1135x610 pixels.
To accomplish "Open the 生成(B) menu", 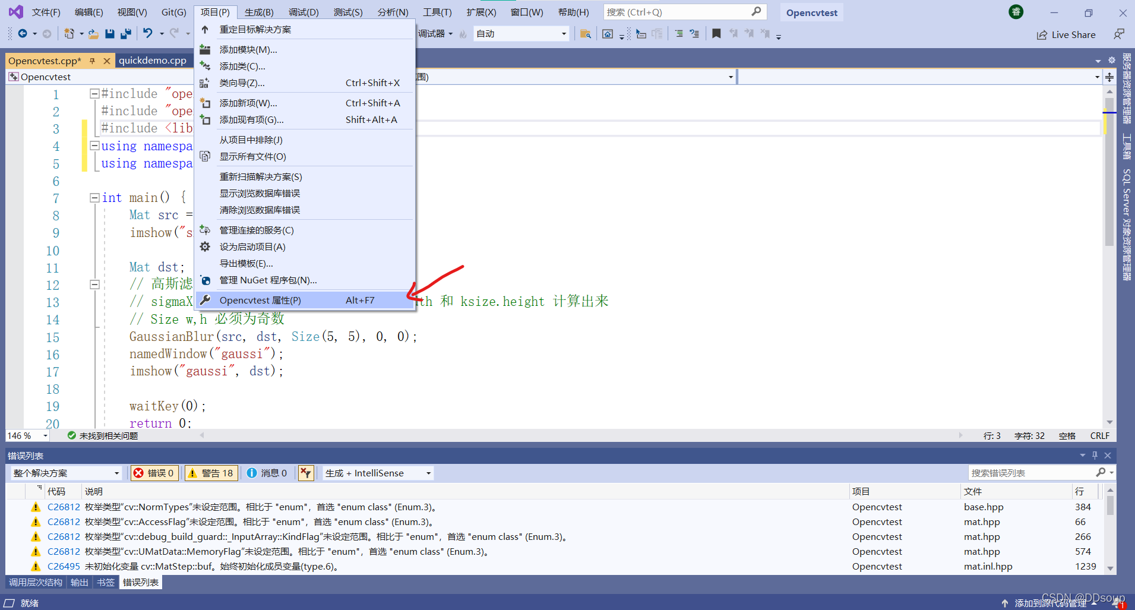I will (259, 12).
